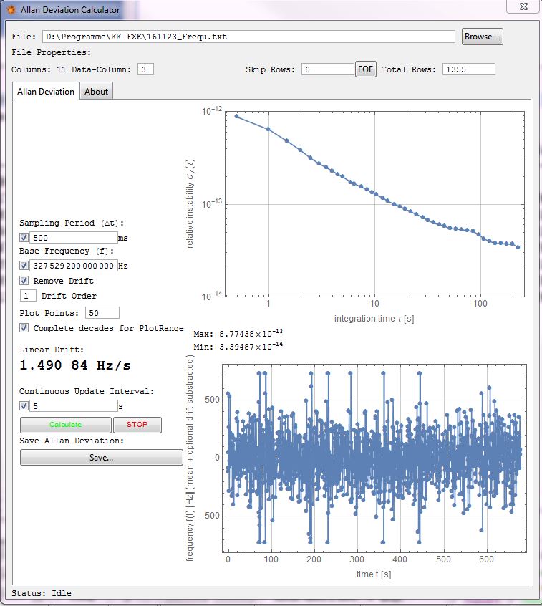This screenshot has height=606, width=542.
Task: Click the Base Frequency value field
Action: pos(74,266)
